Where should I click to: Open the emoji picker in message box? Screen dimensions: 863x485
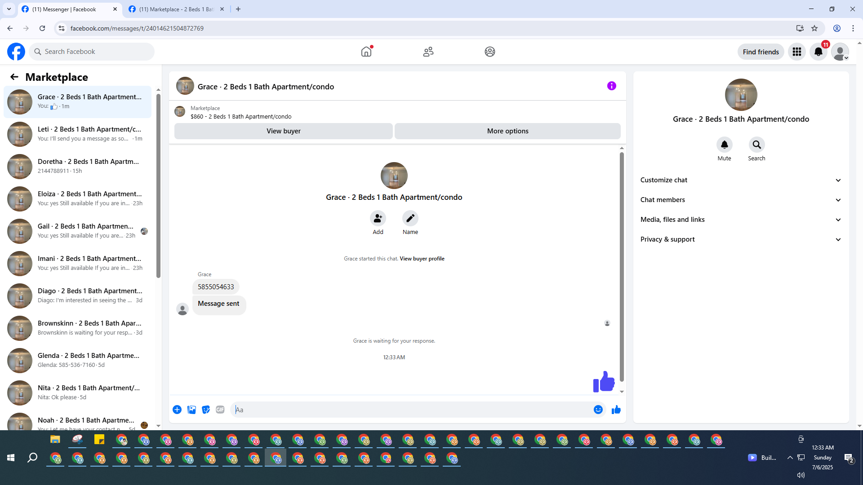(598, 410)
